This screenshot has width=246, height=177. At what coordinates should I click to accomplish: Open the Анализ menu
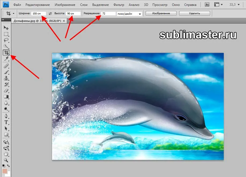point(134,5)
